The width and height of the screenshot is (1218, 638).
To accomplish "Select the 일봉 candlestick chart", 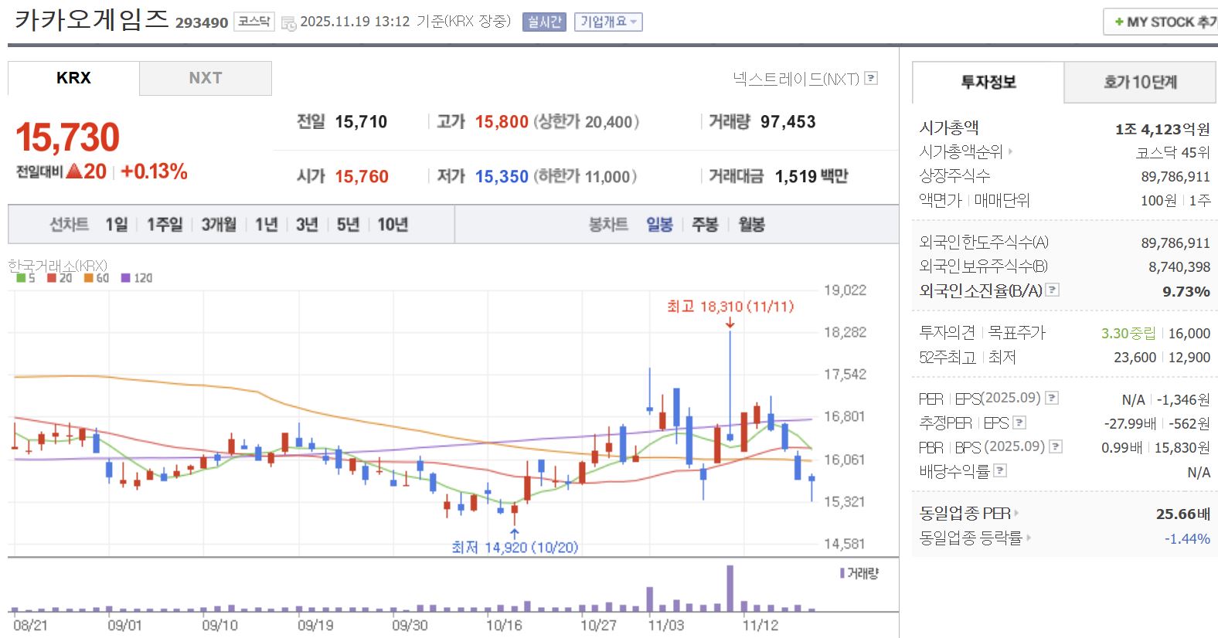I will [x=659, y=224].
